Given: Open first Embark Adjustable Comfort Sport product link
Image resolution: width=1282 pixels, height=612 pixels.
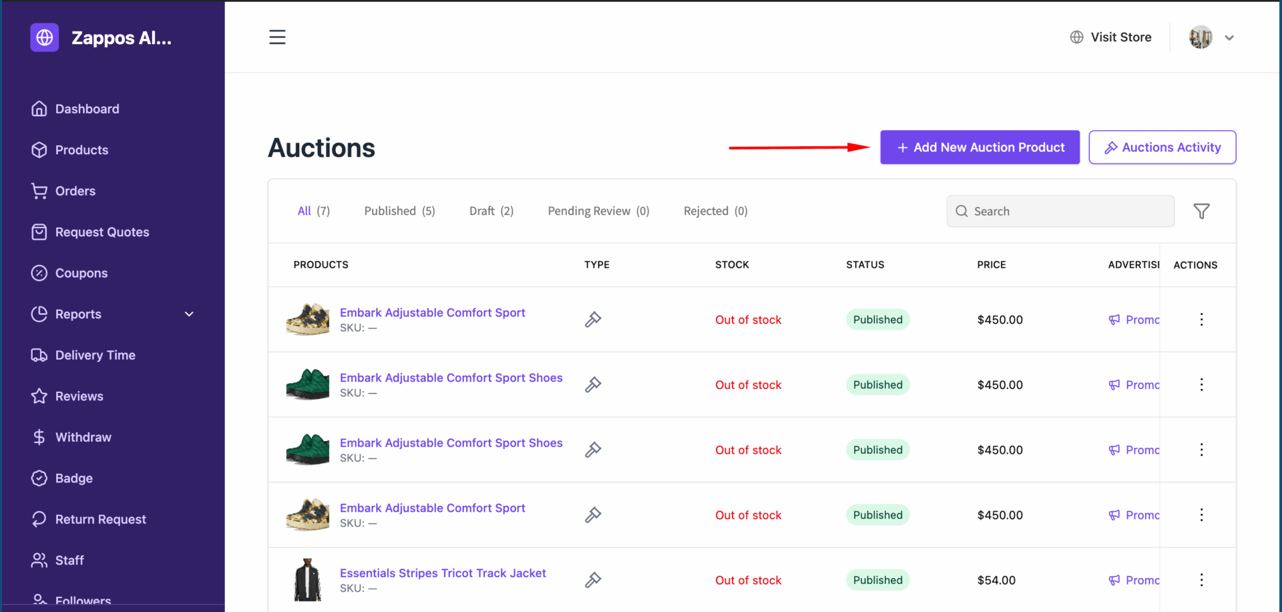Looking at the screenshot, I should [432, 312].
